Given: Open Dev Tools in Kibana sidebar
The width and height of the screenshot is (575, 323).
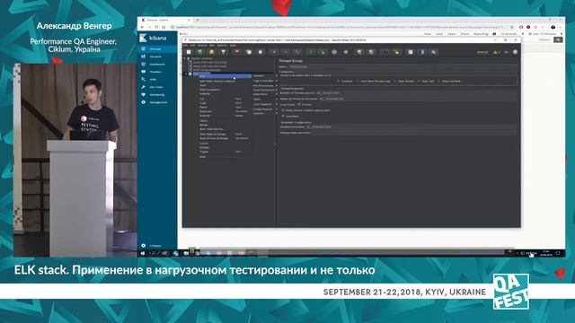Looking at the screenshot, I should click(157, 87).
